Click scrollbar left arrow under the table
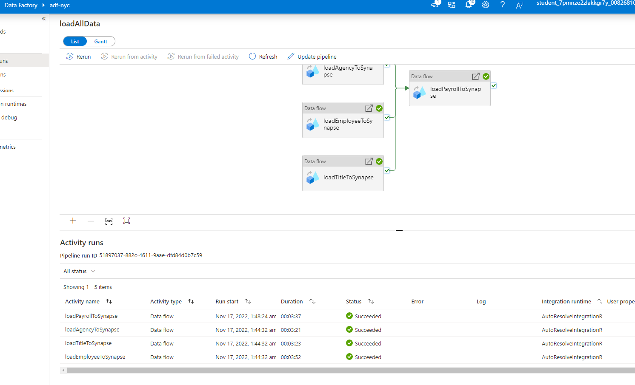635x385 pixels. (64, 371)
